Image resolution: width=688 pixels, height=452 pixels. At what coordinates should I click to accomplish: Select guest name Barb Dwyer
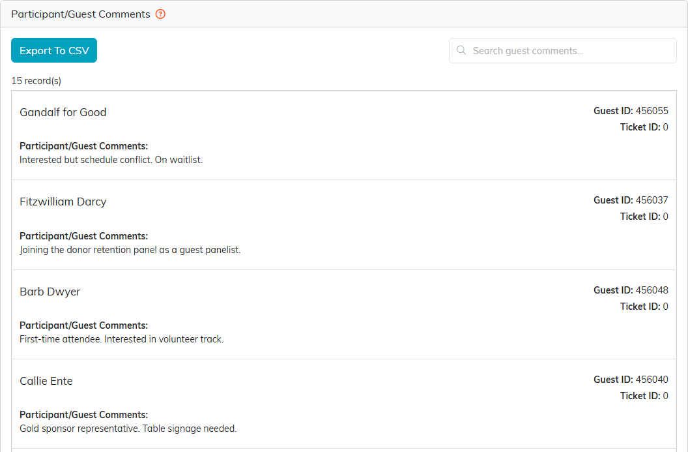click(50, 292)
